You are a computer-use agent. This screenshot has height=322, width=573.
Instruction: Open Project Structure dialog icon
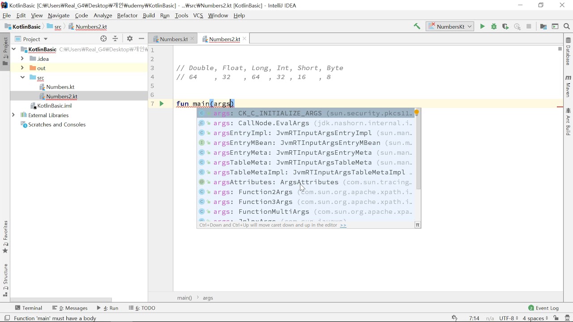pyautogui.click(x=544, y=27)
